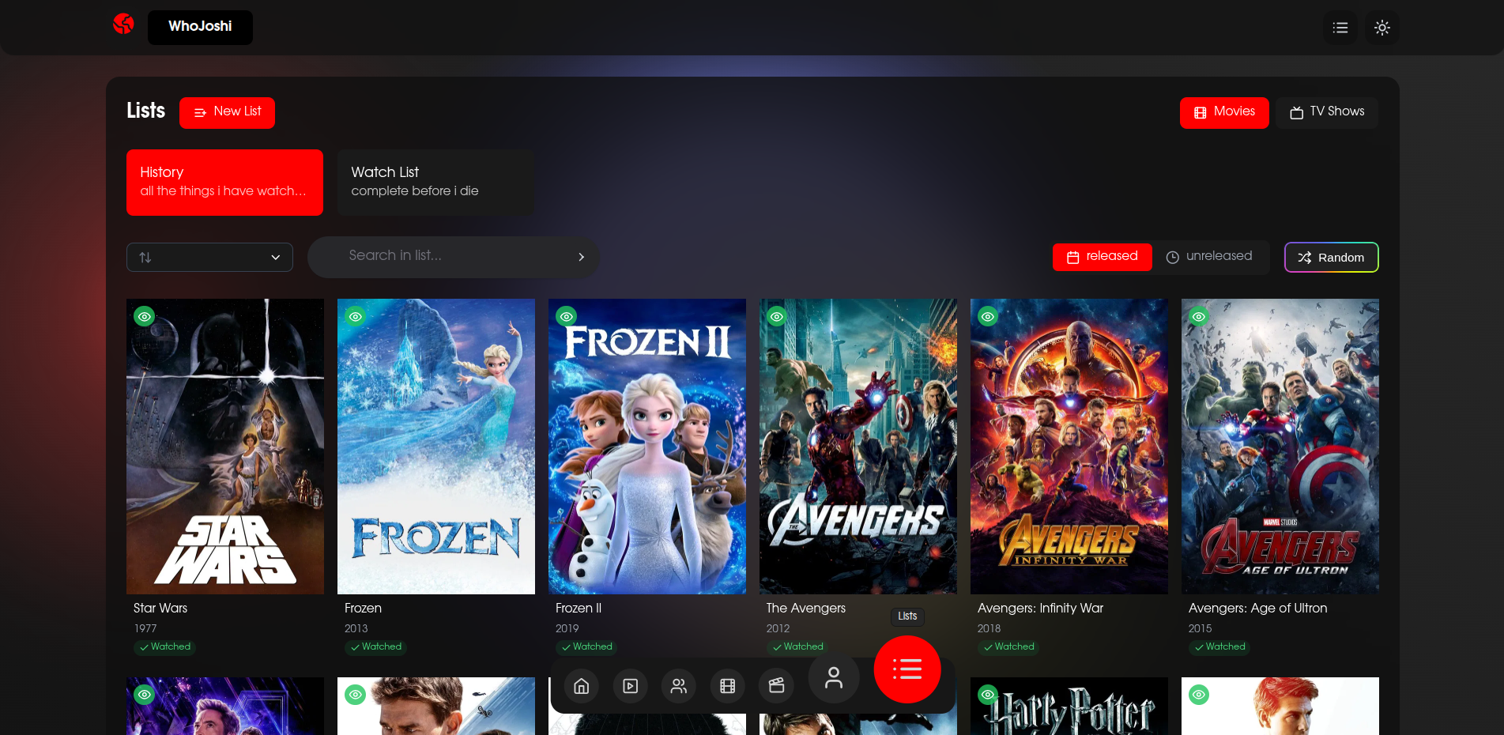This screenshot has height=735, width=1504.
Task: Open the list menu icon in header
Action: (1340, 28)
